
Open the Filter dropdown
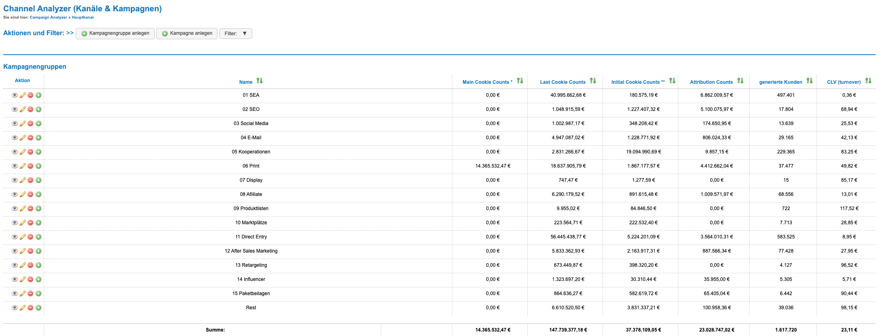tap(236, 34)
